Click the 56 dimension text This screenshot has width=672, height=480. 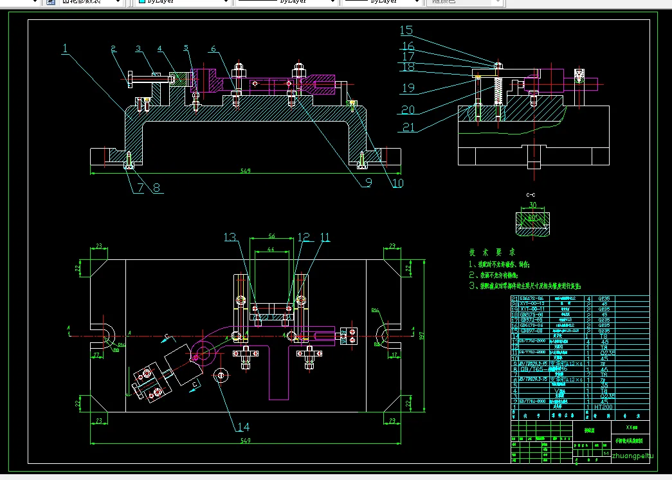(x=272, y=236)
